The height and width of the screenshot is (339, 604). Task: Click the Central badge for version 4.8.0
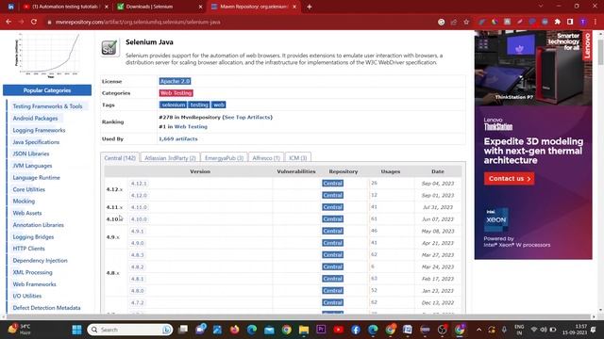[333, 291]
